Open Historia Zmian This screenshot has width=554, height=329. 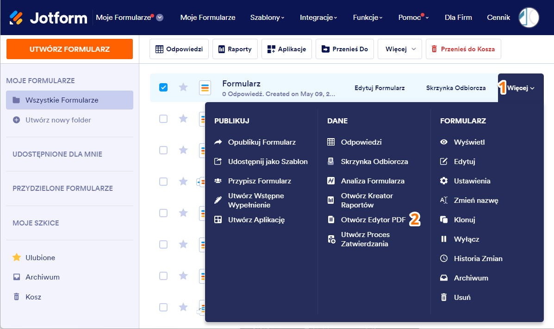pos(471,258)
